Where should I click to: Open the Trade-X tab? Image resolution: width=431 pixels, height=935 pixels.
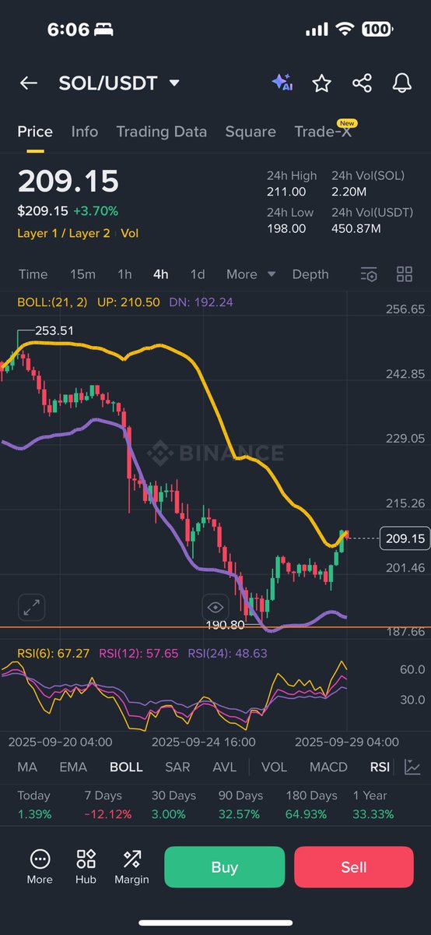323,132
